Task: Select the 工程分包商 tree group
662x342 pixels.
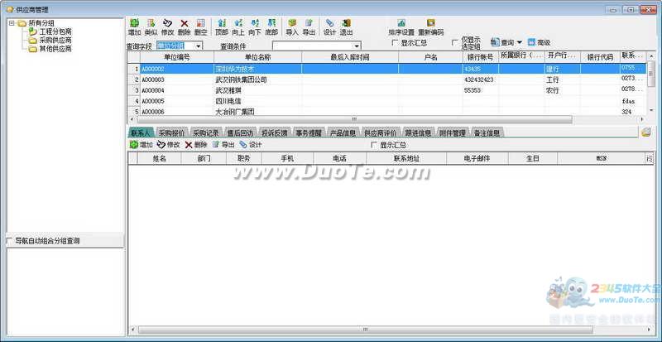Action: (55, 31)
